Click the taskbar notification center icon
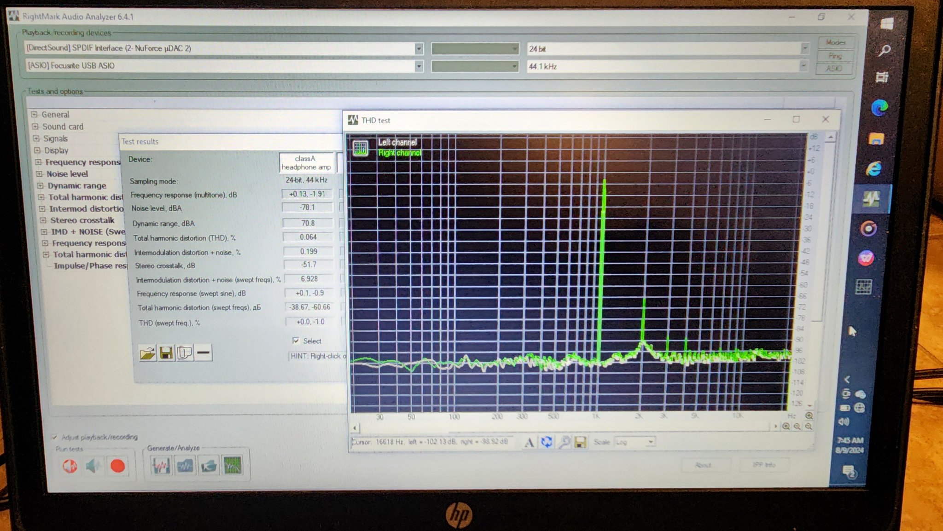The width and height of the screenshot is (943, 531). point(848,471)
